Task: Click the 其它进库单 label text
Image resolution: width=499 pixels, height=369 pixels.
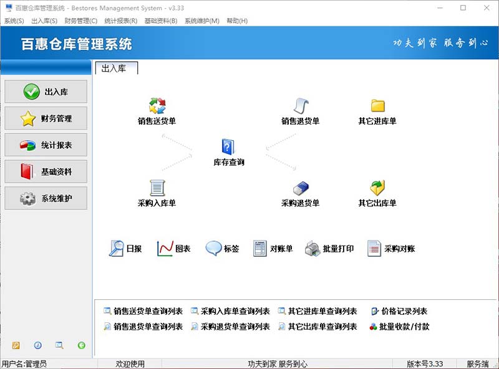Action: click(377, 121)
